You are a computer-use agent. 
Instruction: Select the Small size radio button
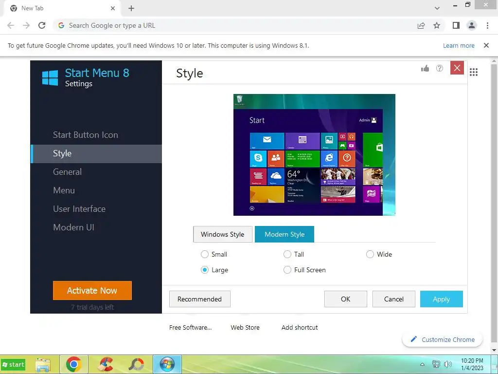coord(205,254)
